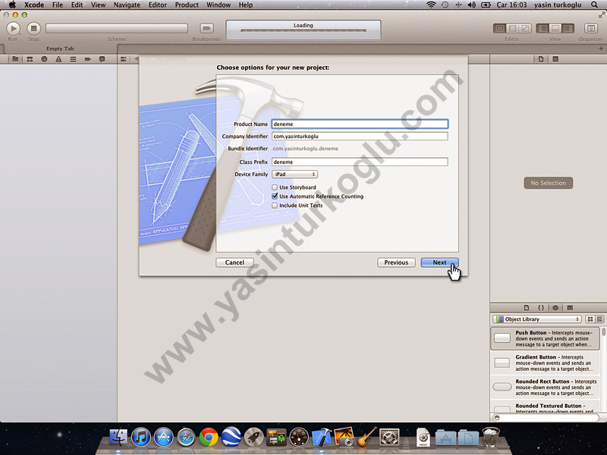Viewport: 607px width, 455px height.
Task: Show the Project navigator
Action: pos(15,59)
